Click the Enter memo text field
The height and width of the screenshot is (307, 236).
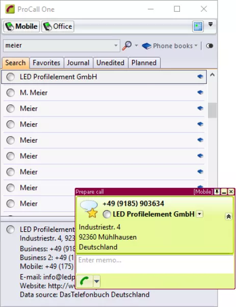pos(155,264)
